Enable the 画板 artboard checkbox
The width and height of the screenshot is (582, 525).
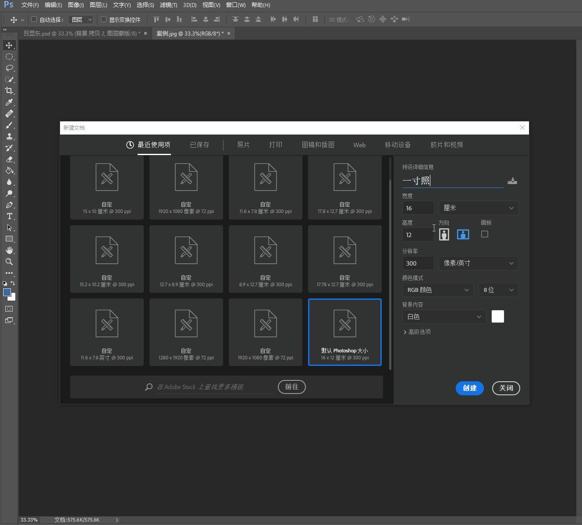(x=484, y=234)
